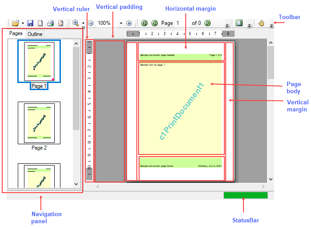Click the Zoom magnifier tool icon
311x229 pixels.
(x=76, y=23)
